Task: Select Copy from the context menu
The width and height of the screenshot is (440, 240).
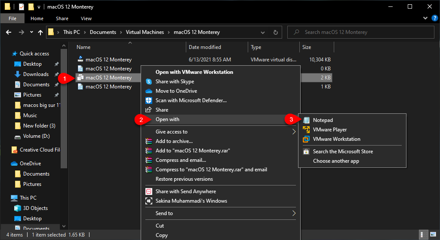Action: coord(162,235)
